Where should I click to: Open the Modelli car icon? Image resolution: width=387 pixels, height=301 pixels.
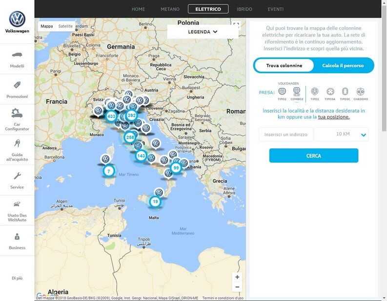point(17,55)
